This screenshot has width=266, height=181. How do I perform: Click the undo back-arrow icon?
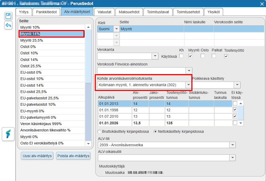point(8,25)
